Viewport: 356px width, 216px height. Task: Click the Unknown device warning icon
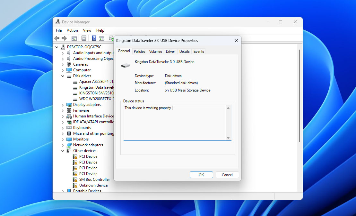[75, 185]
